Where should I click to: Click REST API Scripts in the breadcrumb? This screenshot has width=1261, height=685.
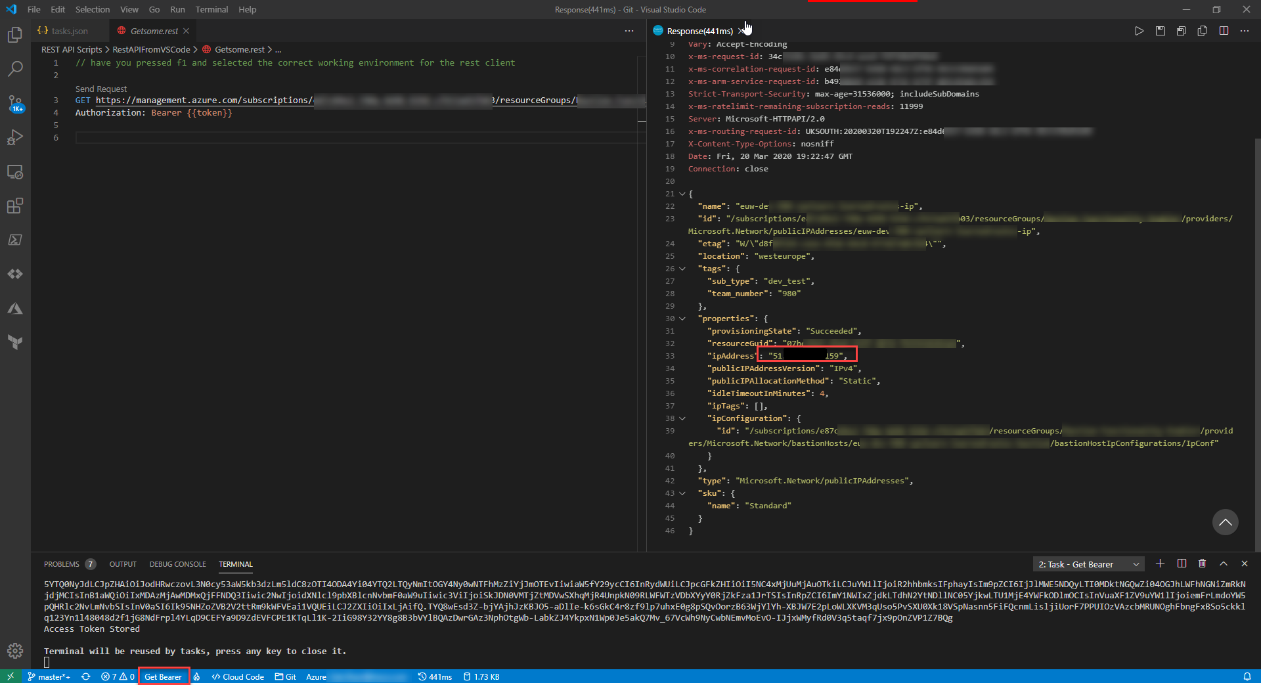point(72,49)
